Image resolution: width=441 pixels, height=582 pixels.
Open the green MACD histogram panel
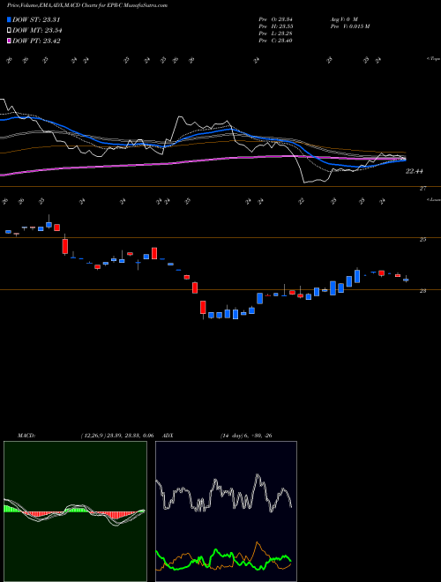pos(75,511)
